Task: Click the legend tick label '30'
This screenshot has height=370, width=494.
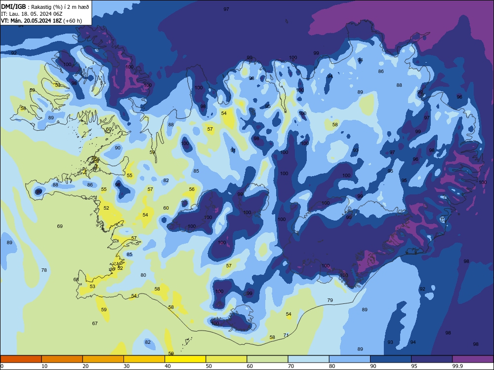Action: pyautogui.click(x=126, y=366)
